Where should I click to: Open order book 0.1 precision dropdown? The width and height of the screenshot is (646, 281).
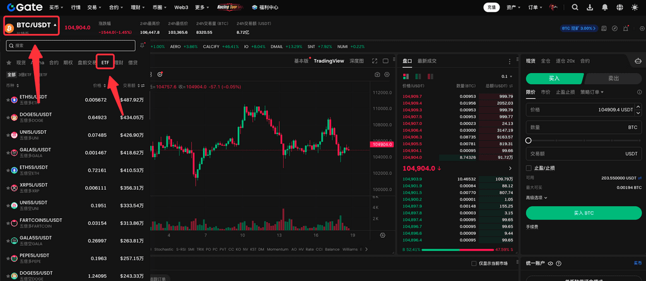click(507, 75)
